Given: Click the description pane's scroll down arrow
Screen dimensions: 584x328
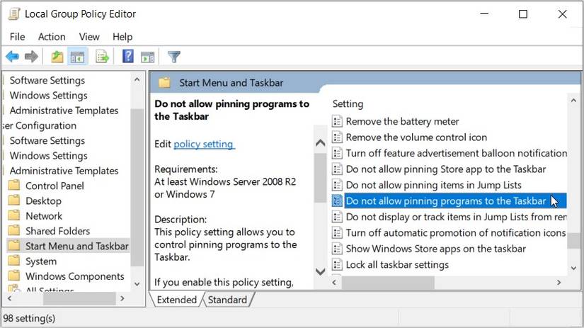Looking at the screenshot, I should (x=319, y=271).
